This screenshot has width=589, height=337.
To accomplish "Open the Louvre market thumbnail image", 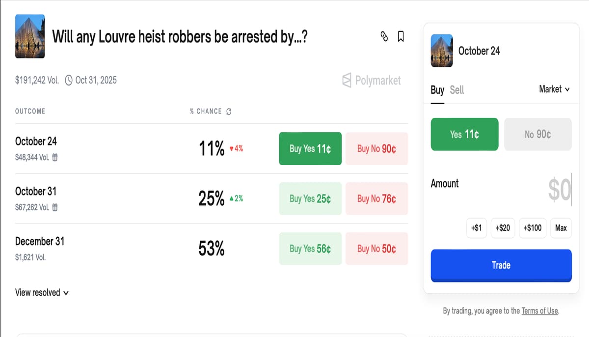I will pos(30,36).
